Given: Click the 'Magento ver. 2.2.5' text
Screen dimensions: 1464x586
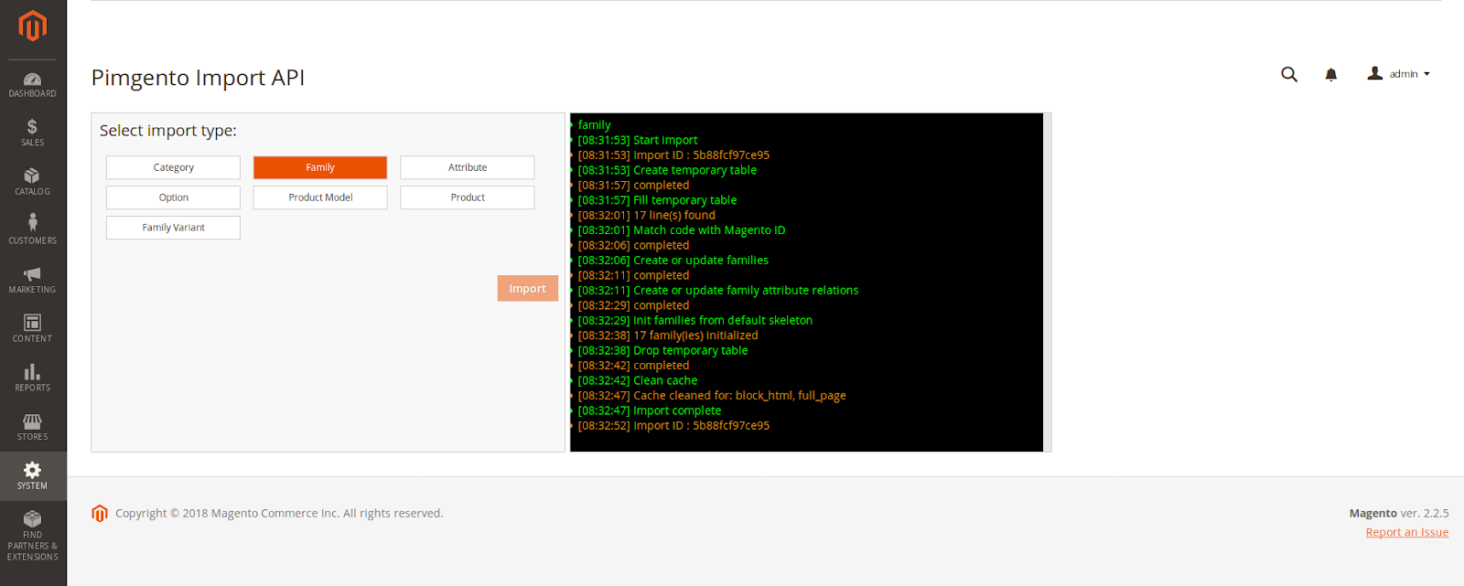Looking at the screenshot, I should (x=1399, y=514).
